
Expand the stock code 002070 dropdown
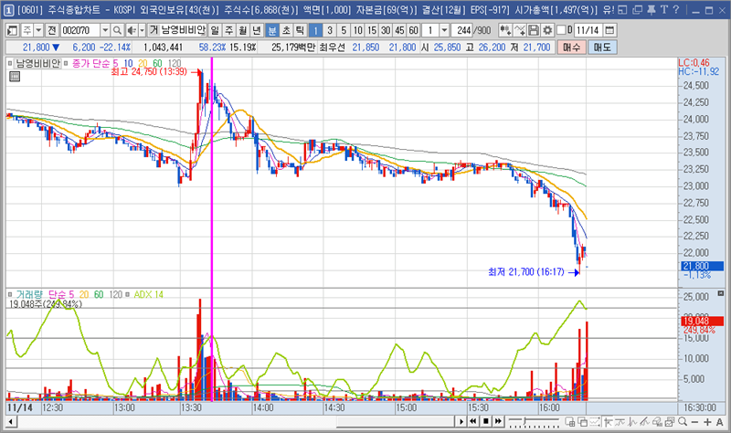(103, 29)
